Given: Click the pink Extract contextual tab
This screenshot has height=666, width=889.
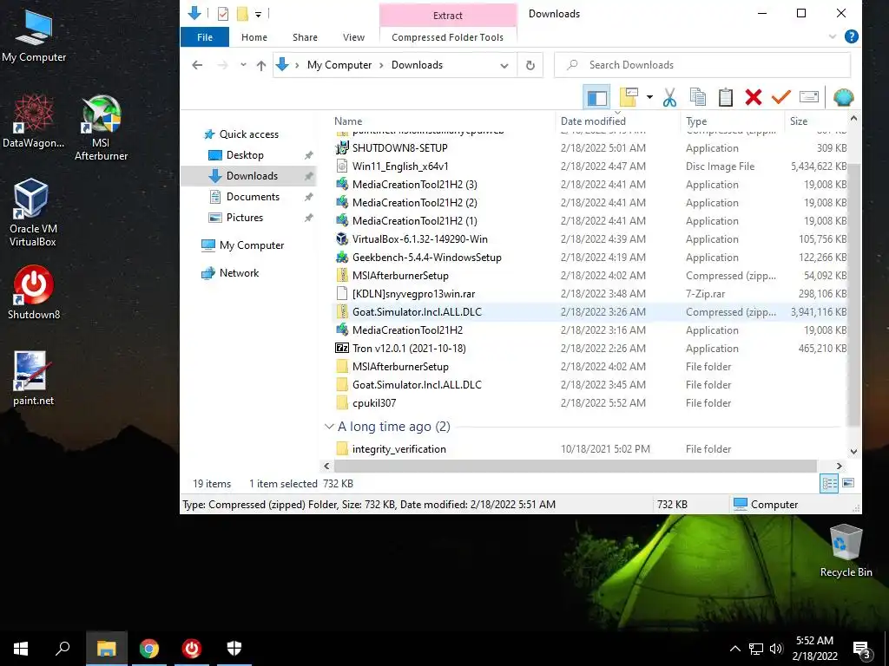Looking at the screenshot, I should 447,16.
